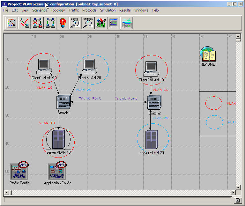Click the README text label
Viewport: 245px width, 206px height.
click(207, 64)
